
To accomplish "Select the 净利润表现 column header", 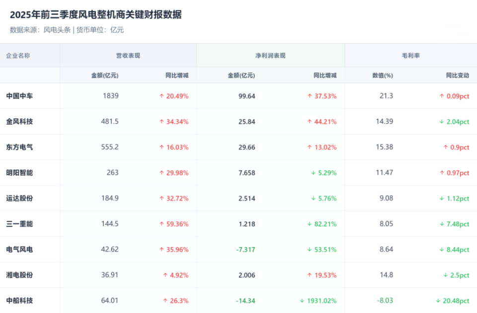I will point(271,55).
